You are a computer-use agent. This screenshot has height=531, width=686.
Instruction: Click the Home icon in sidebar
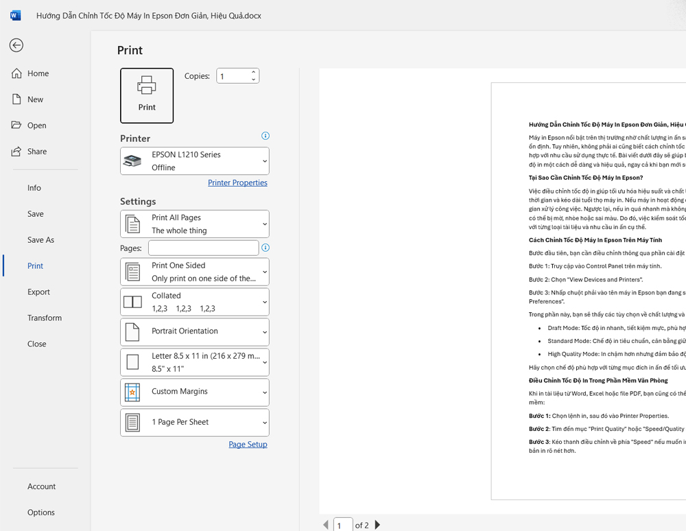(17, 73)
